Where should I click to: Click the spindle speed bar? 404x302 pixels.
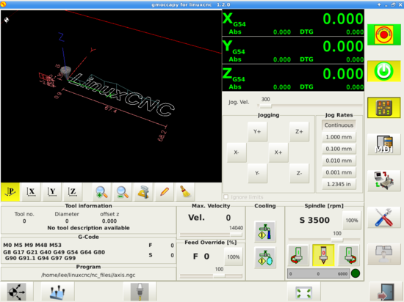(x=319, y=273)
